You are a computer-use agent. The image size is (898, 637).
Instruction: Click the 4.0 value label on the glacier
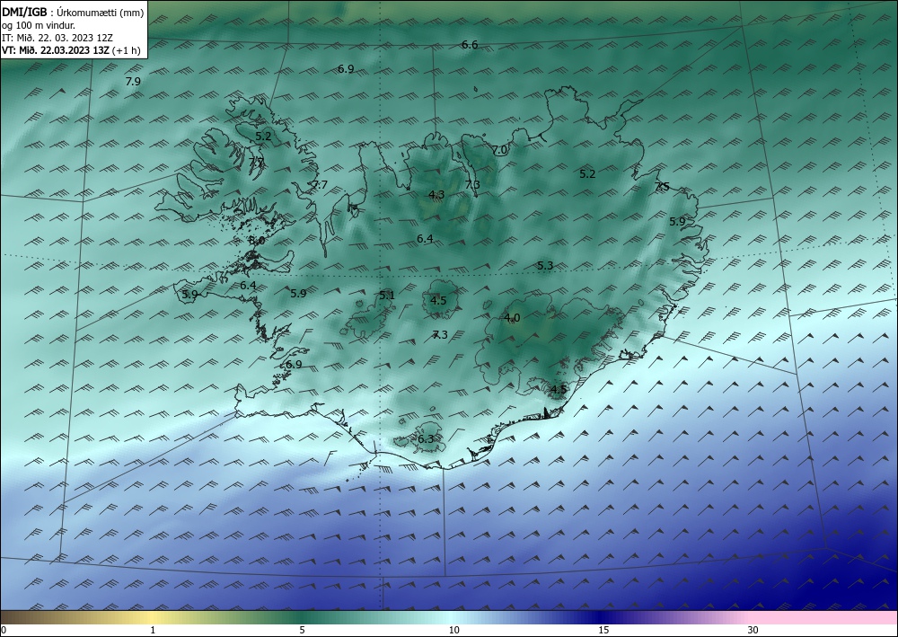click(512, 318)
